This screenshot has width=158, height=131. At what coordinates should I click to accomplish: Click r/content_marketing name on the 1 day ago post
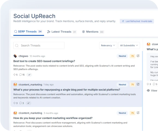[30, 85]
